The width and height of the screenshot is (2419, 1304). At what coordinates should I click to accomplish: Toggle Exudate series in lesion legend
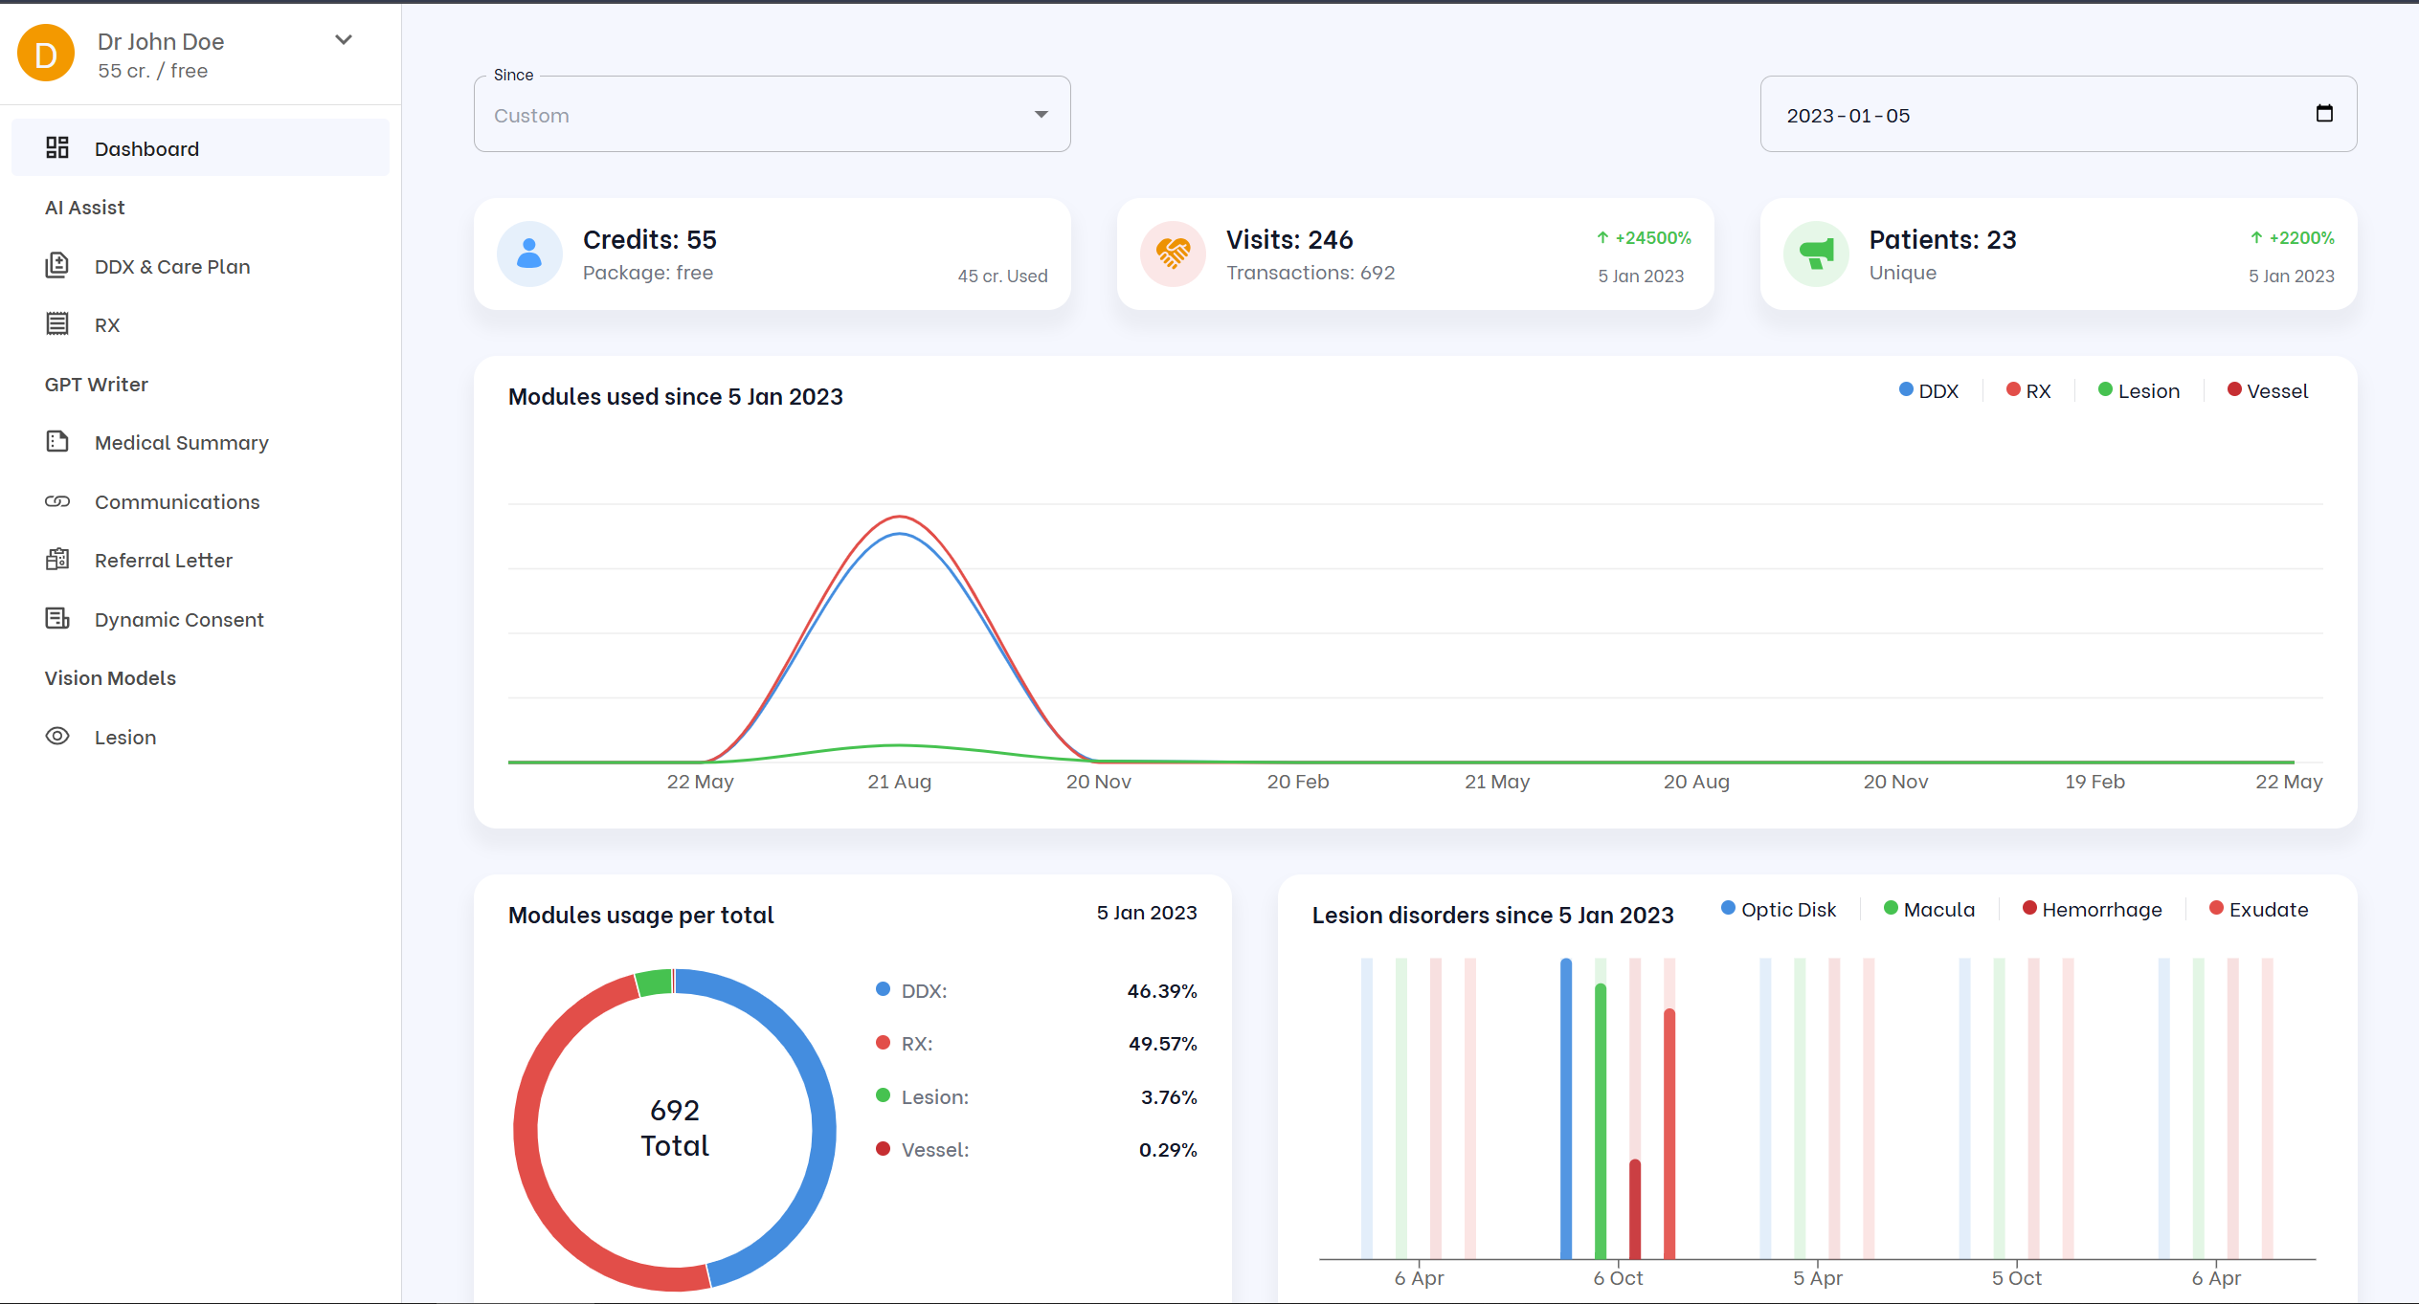2257,910
